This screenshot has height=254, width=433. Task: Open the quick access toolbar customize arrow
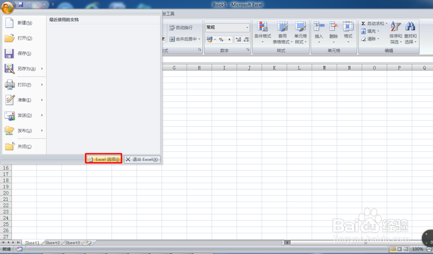pyautogui.click(x=53, y=4)
